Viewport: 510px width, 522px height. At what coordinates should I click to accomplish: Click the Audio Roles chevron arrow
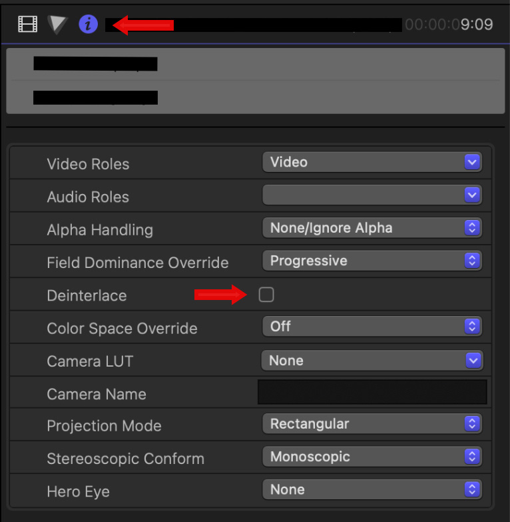[472, 195]
